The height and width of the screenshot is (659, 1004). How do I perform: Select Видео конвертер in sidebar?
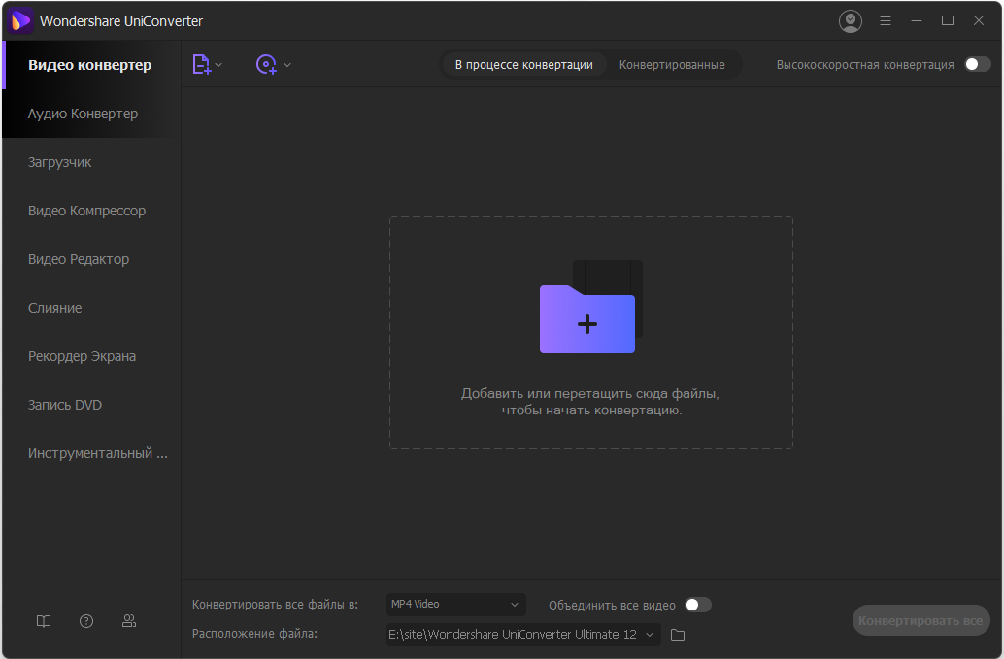[x=91, y=65]
